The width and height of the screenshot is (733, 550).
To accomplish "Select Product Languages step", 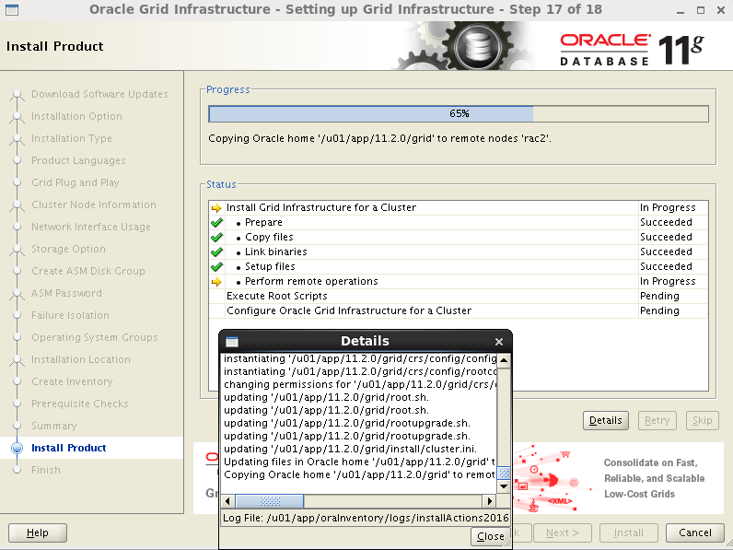I will coord(78,160).
